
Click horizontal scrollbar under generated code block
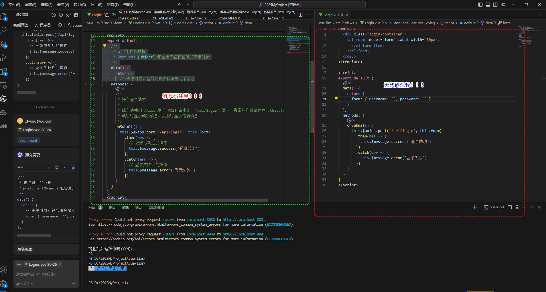coord(34,235)
